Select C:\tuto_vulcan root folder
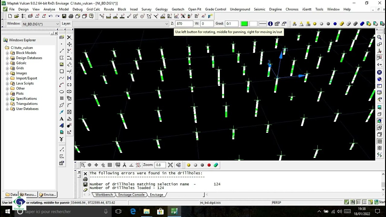Screen dimensions: 386x217 tap(22, 48)
